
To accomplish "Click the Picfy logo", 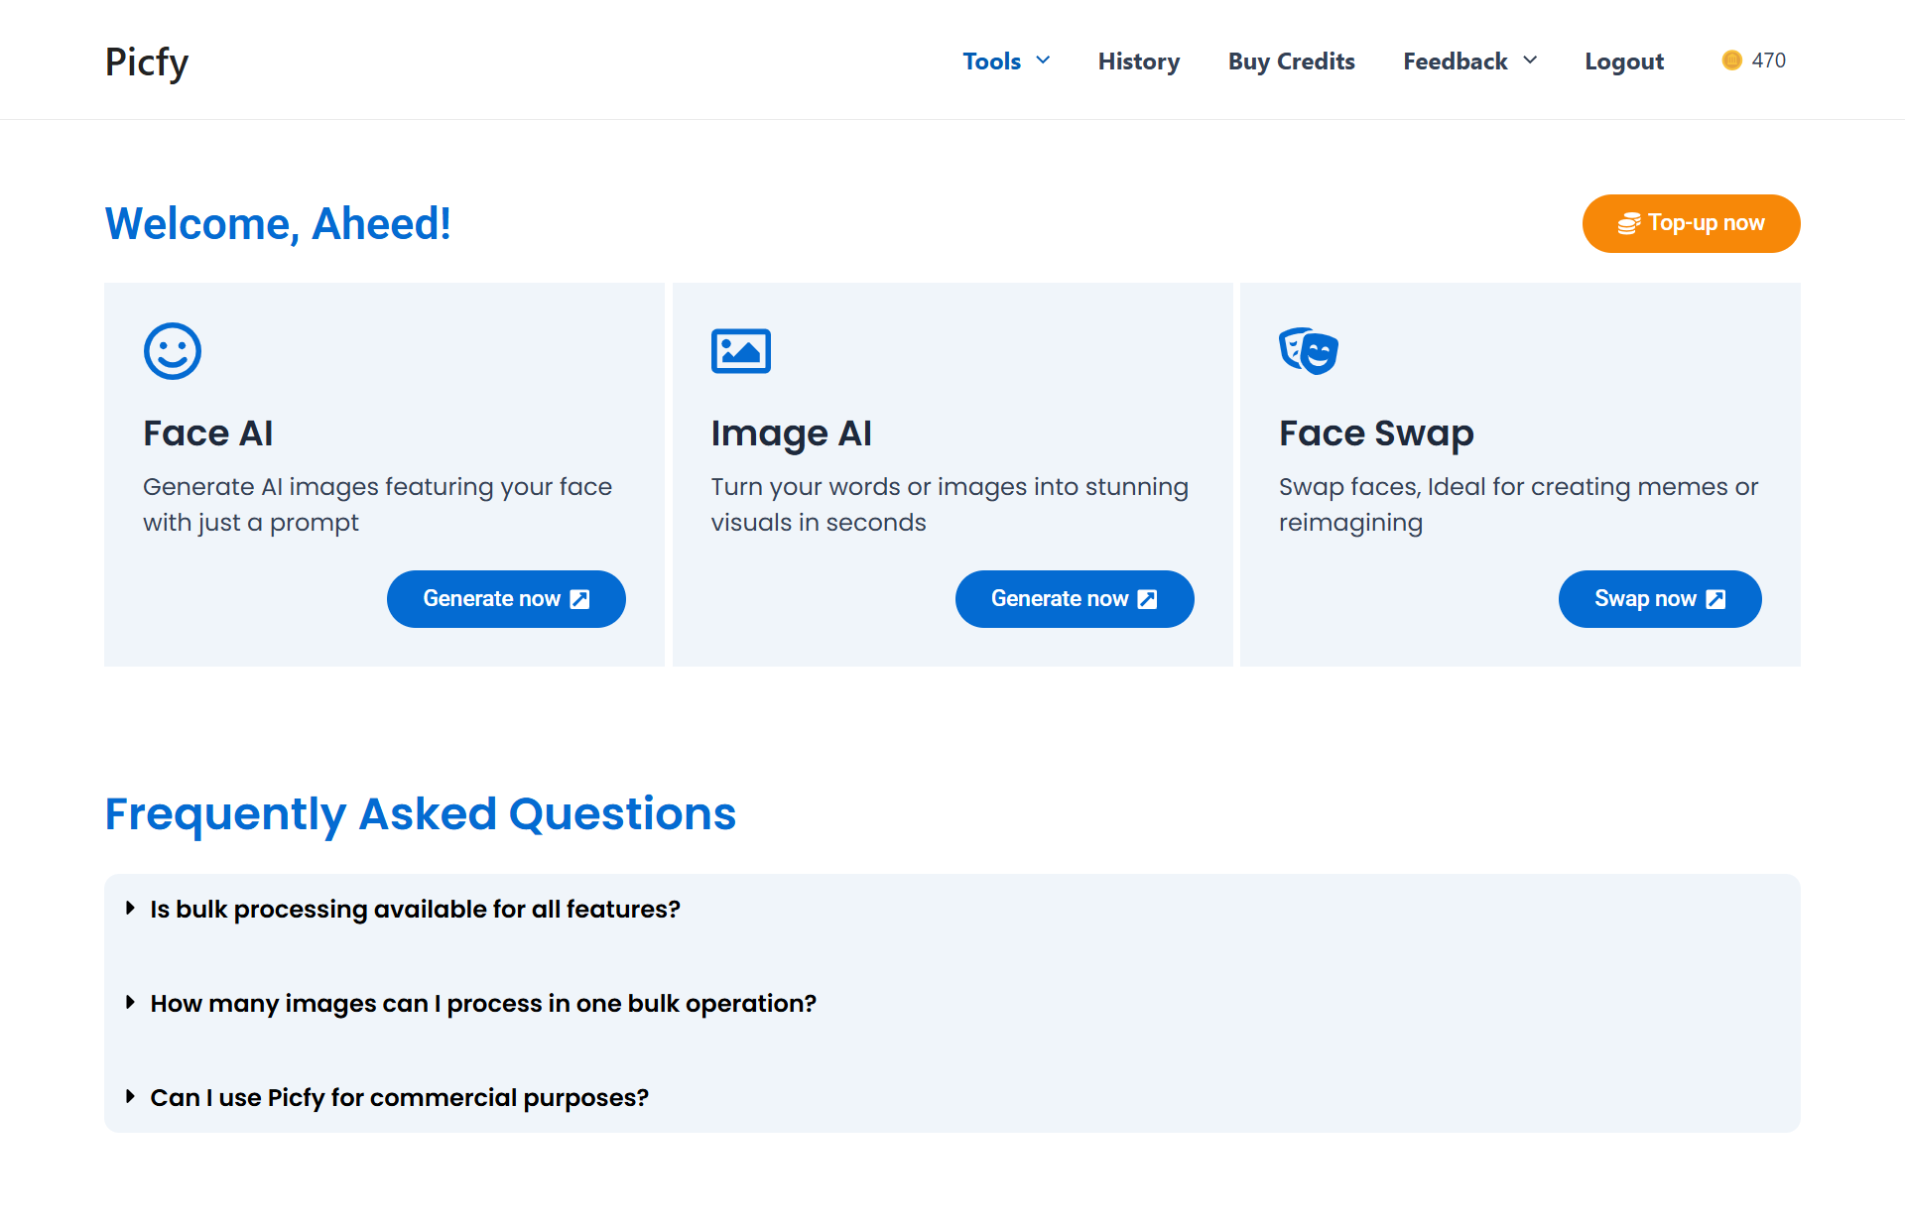I will (x=147, y=61).
